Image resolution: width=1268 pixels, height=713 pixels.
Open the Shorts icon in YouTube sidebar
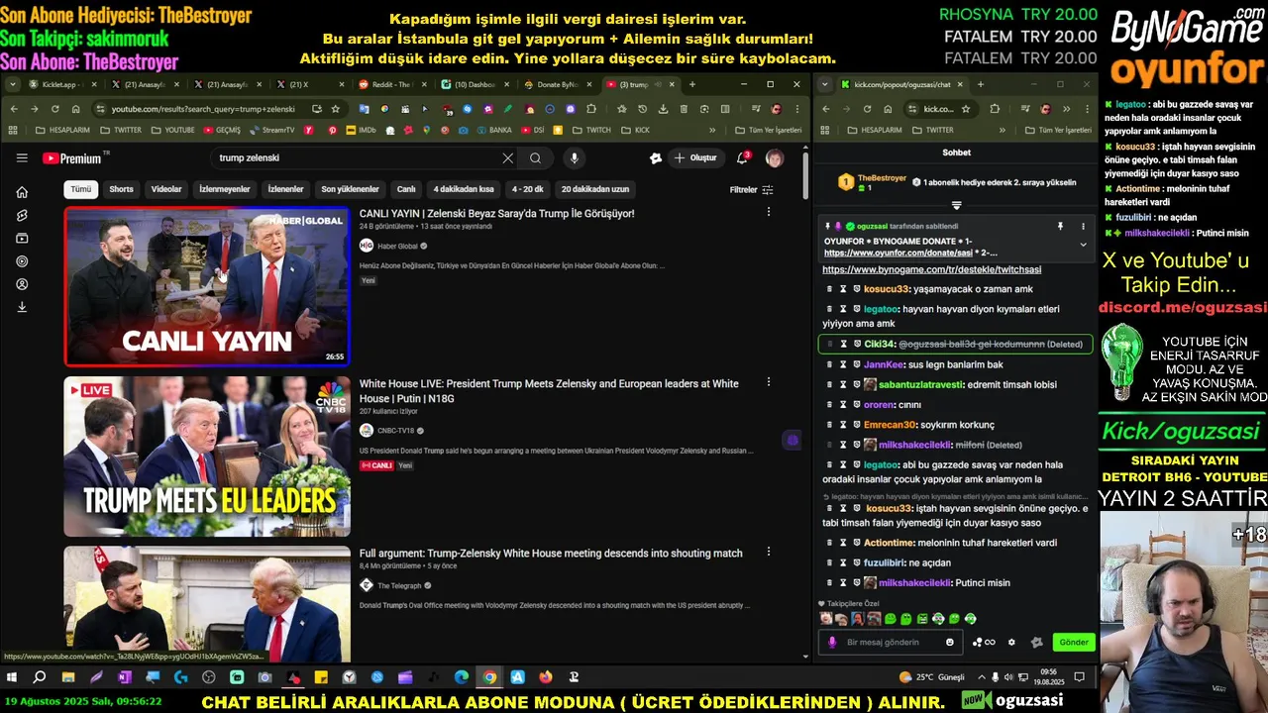click(x=22, y=215)
